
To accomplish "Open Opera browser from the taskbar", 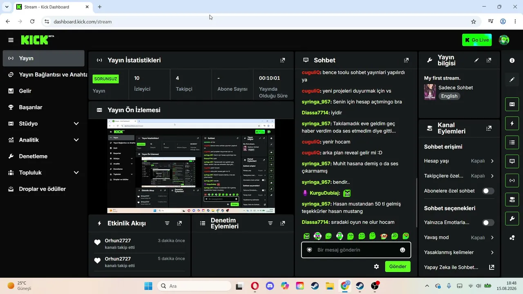I will point(255,286).
